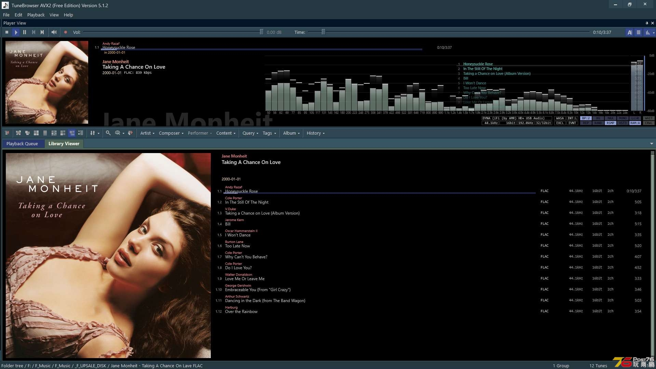
Task: Select the first cover layout view icon
Action: point(18,133)
